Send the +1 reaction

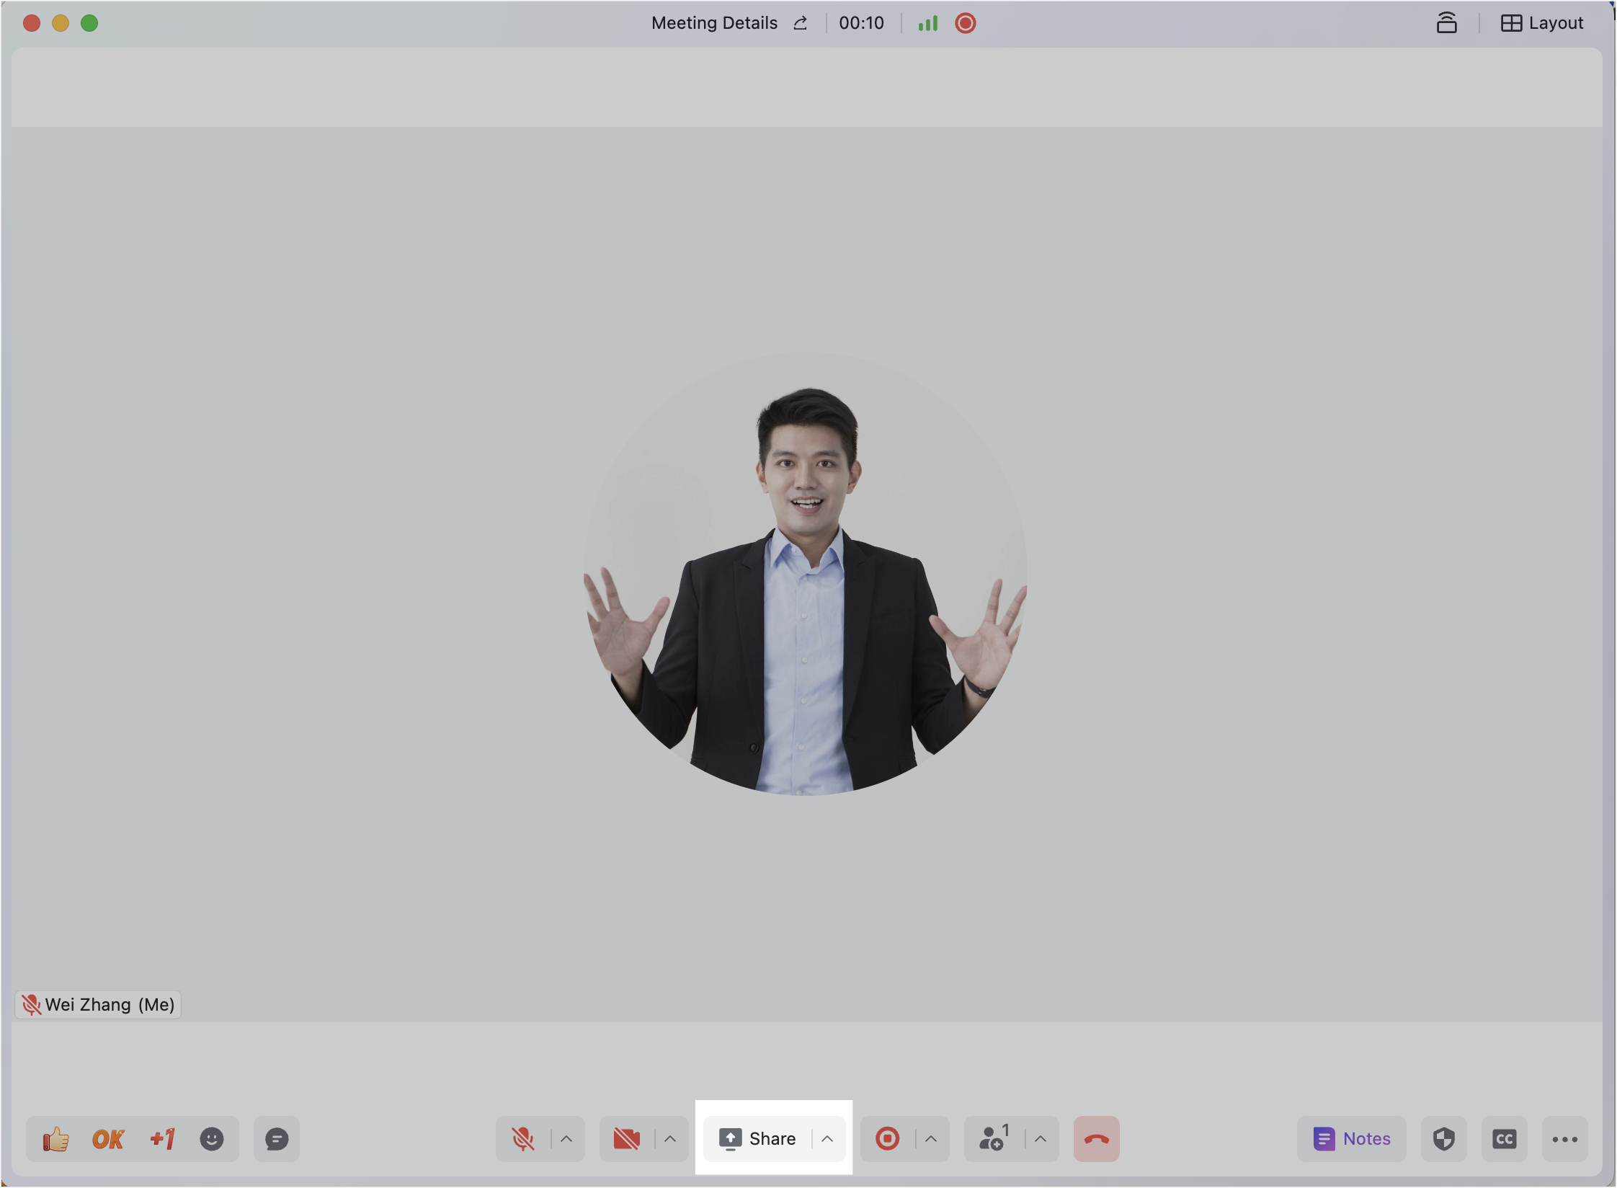click(x=162, y=1139)
